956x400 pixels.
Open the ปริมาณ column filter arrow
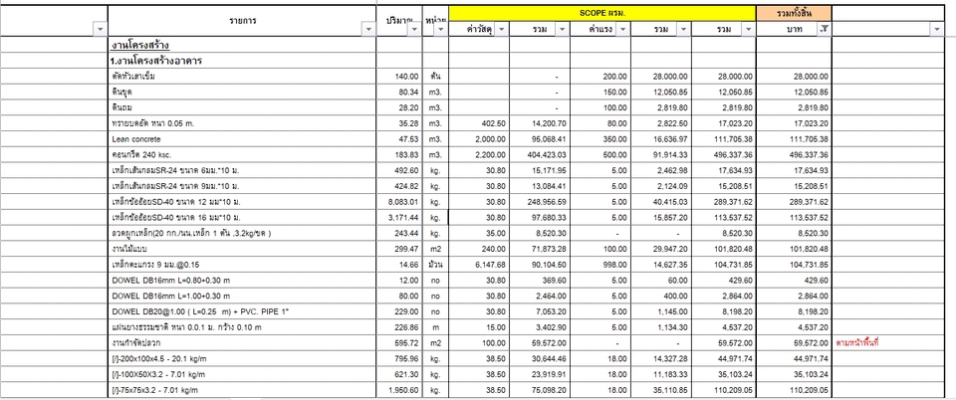click(x=414, y=31)
